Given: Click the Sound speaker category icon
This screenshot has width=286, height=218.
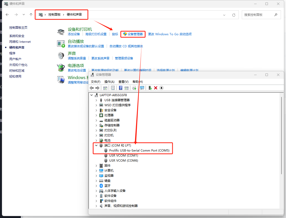Looking at the screenshot, I should [x=61, y=56].
